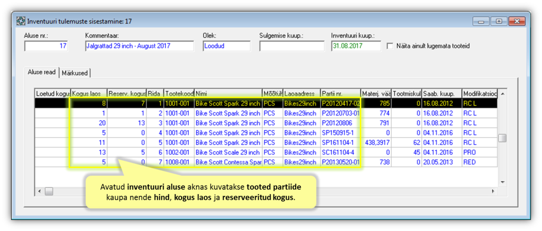Click tootekood cell 1008-001
This screenshot has height=231, width=542.
coord(179,162)
